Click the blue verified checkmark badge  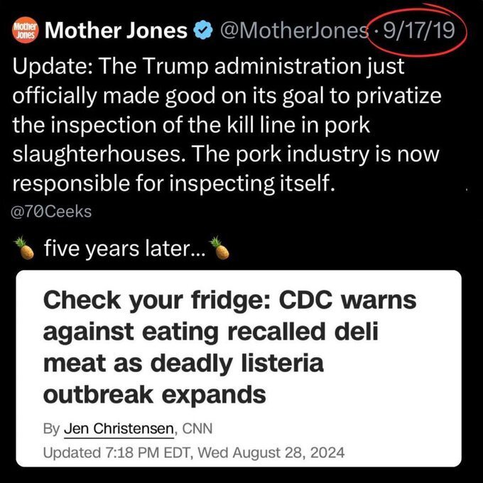point(202,31)
